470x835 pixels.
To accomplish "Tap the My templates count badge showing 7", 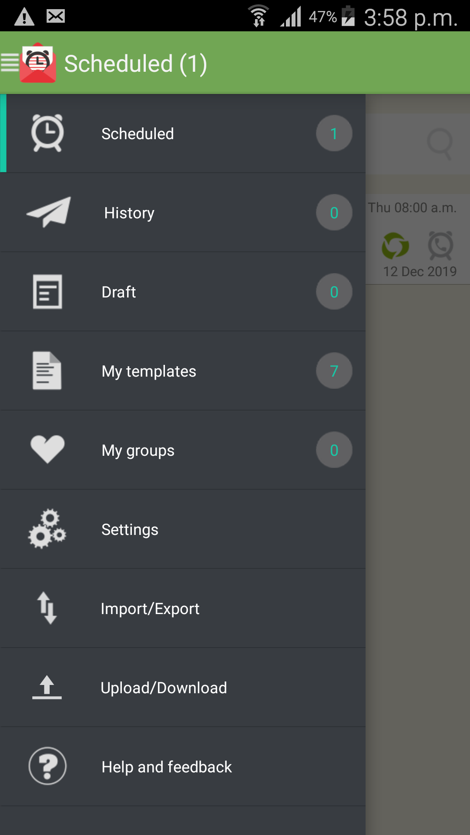I will (x=334, y=371).
